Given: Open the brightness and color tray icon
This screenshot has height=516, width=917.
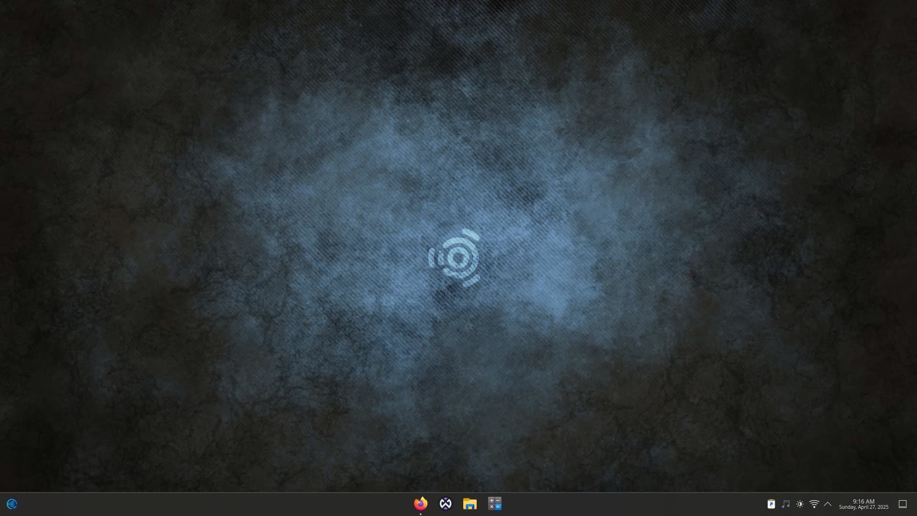Looking at the screenshot, I should pos(800,504).
